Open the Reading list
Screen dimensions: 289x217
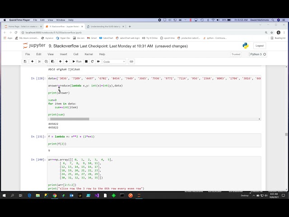tap(278, 38)
